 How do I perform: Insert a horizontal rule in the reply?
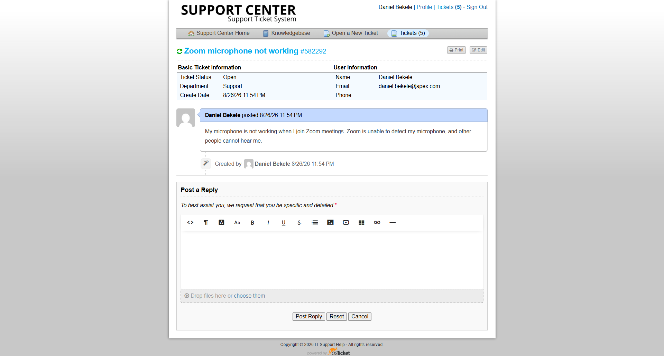[393, 223]
